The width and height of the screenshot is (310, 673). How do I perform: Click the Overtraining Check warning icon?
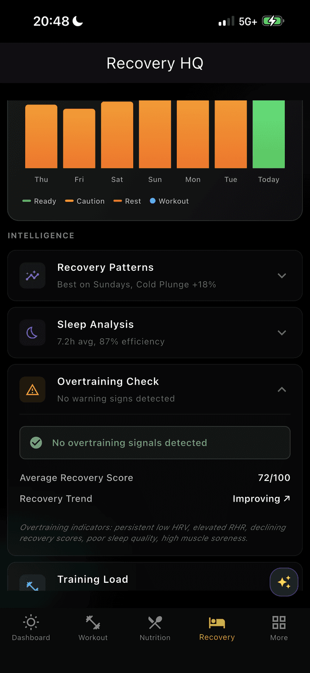click(x=32, y=389)
